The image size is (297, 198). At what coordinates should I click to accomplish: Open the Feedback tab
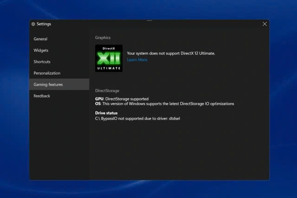(42, 96)
